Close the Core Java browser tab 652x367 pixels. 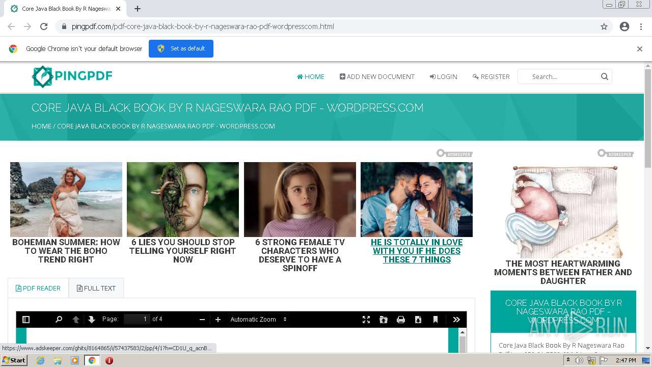point(118,9)
